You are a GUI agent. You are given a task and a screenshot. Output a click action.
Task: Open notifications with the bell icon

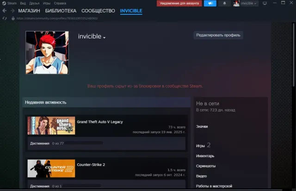[224, 3]
